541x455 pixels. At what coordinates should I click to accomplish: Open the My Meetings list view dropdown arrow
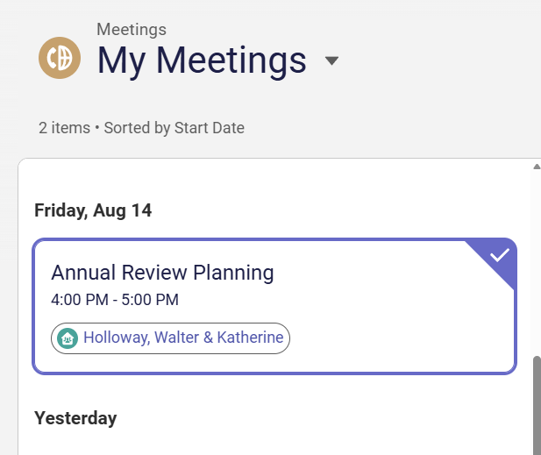(331, 60)
